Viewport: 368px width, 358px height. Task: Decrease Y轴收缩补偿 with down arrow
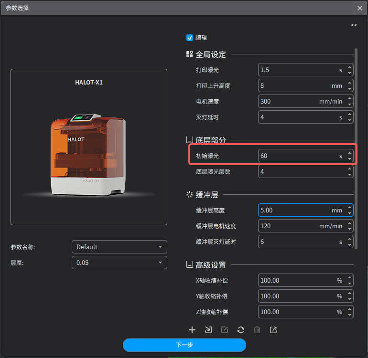coord(349,299)
